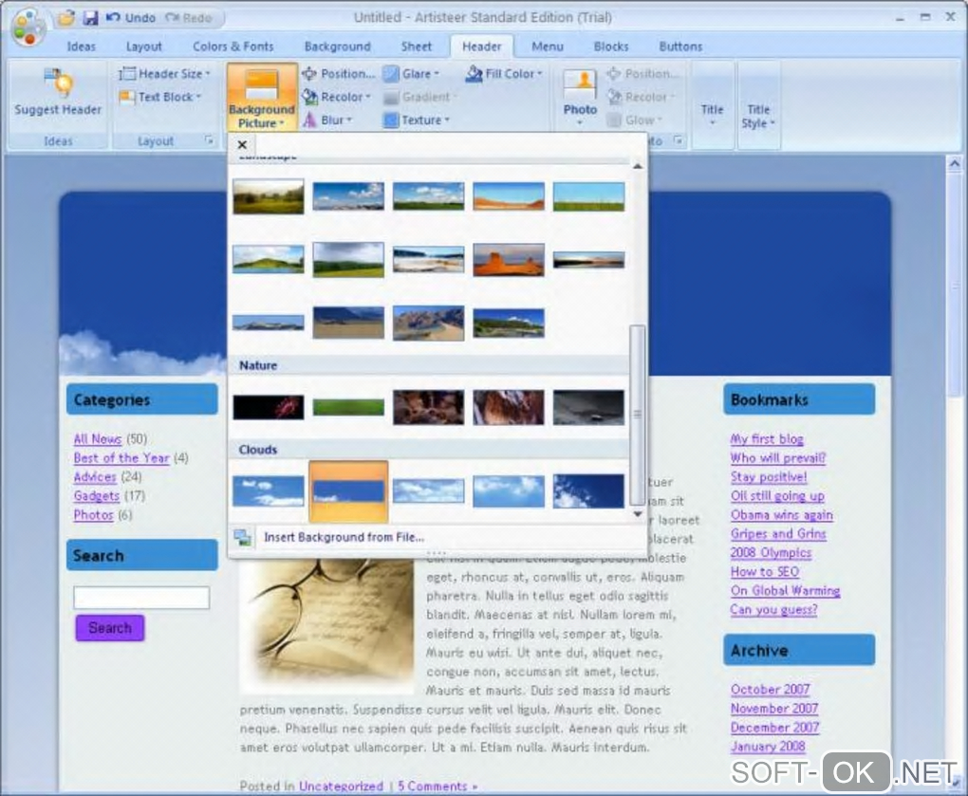This screenshot has height=796, width=968.
Task: Click the Artisteer application orb button
Action: (x=28, y=28)
